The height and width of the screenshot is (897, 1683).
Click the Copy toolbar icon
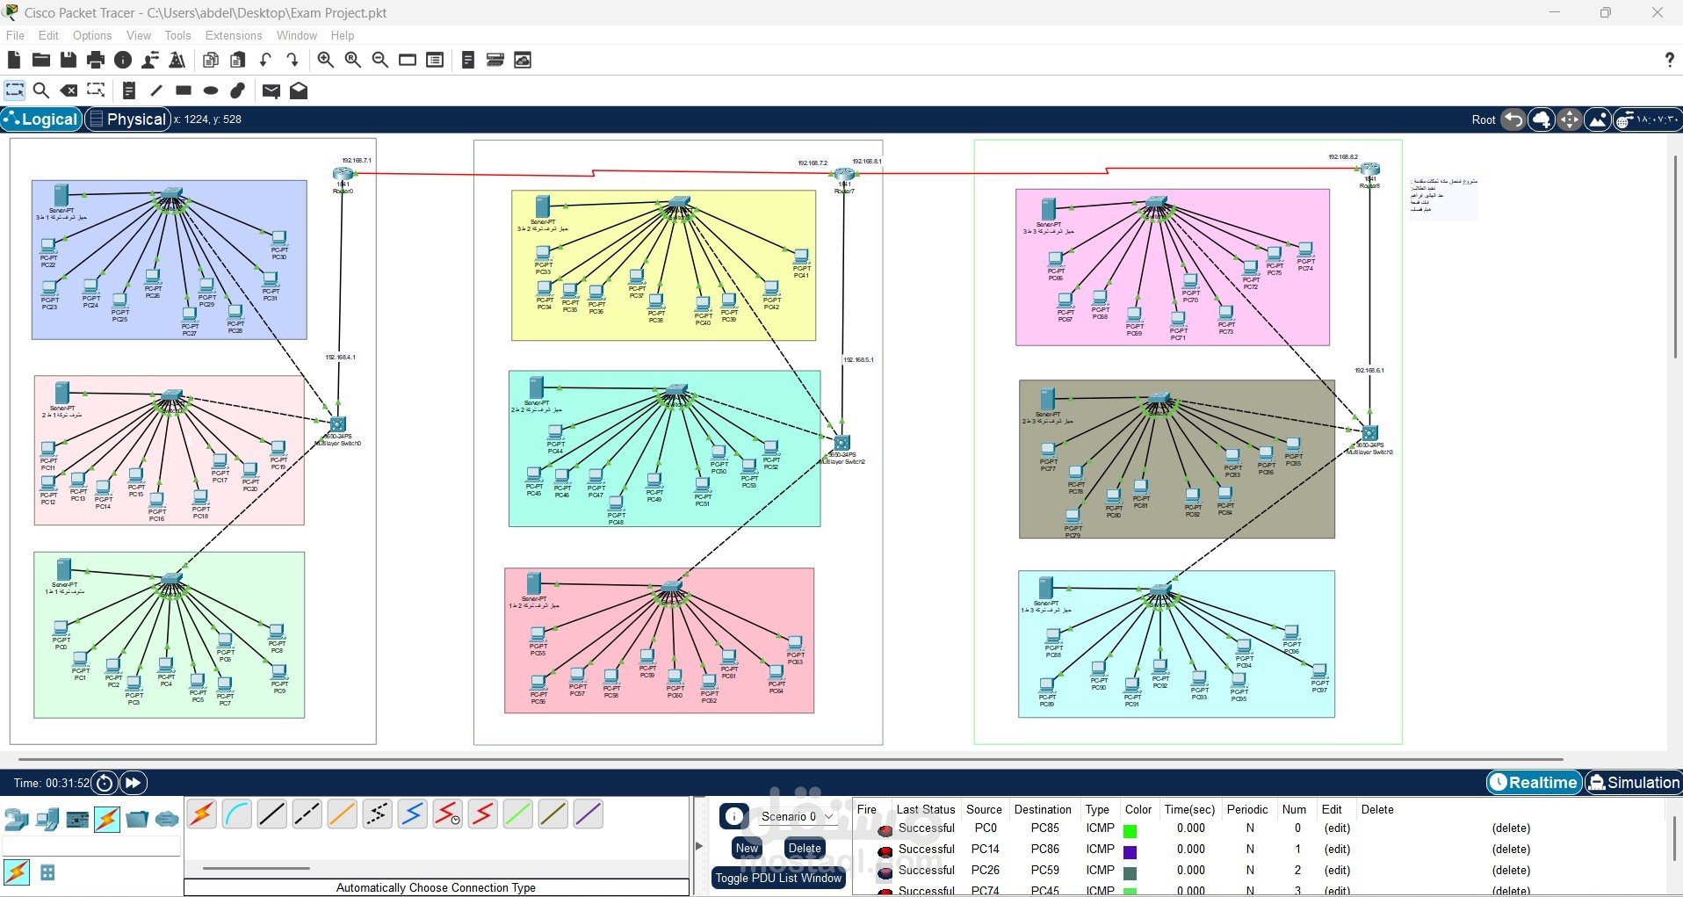(x=211, y=60)
